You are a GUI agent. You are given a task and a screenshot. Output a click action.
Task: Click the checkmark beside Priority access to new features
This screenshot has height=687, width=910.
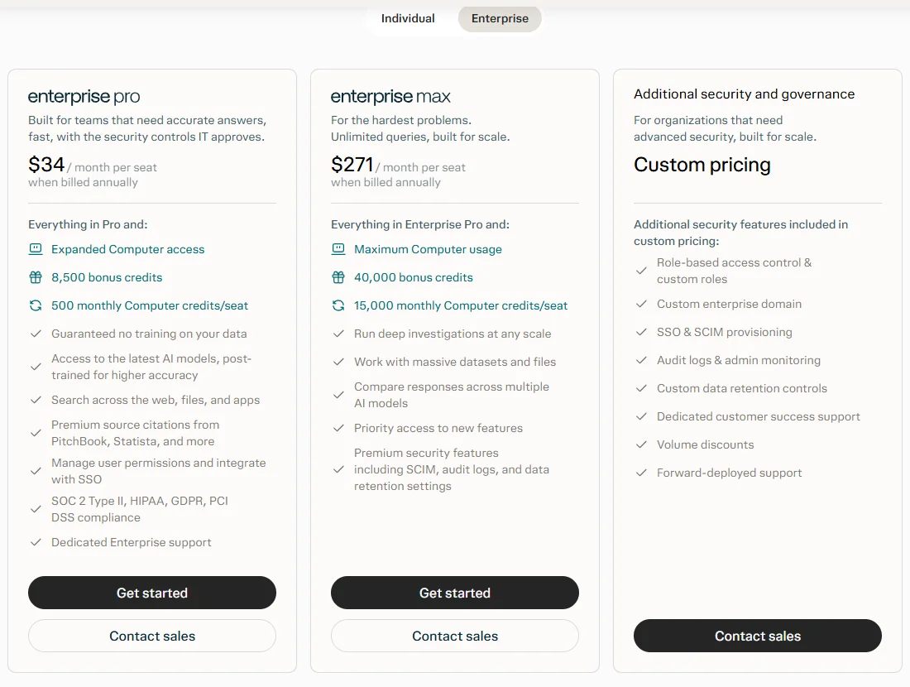pyautogui.click(x=338, y=428)
